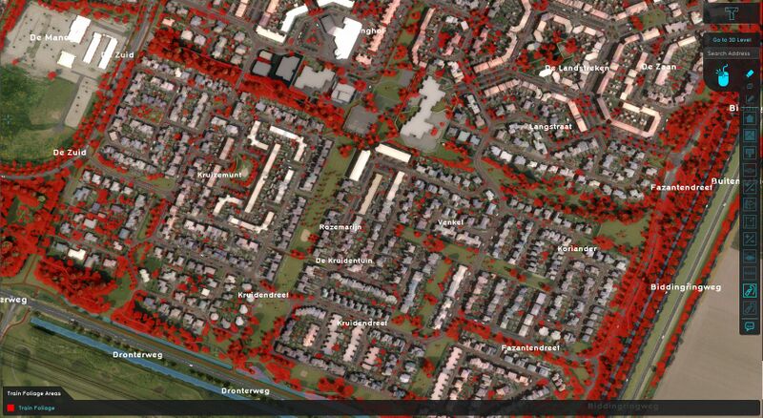The image size is (763, 418).
Task: Click the Train Foliage Areas panel title
Action: [x=34, y=393]
